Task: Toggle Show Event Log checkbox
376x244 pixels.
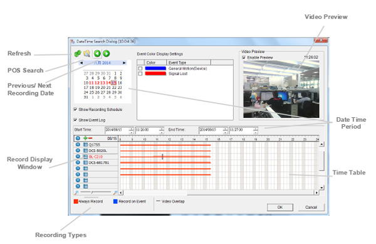Action: (x=75, y=120)
